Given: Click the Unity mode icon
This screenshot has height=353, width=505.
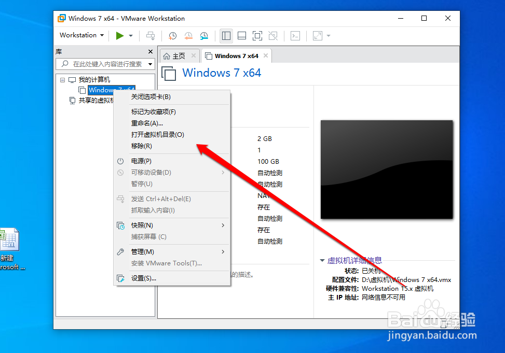Looking at the screenshot, I should tap(273, 36).
